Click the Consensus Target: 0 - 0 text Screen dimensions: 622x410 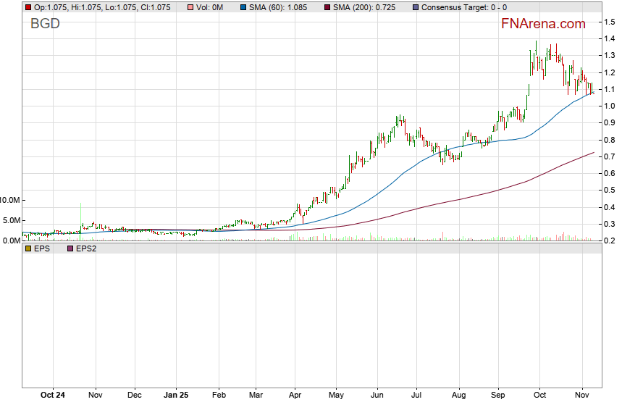pyautogui.click(x=464, y=7)
